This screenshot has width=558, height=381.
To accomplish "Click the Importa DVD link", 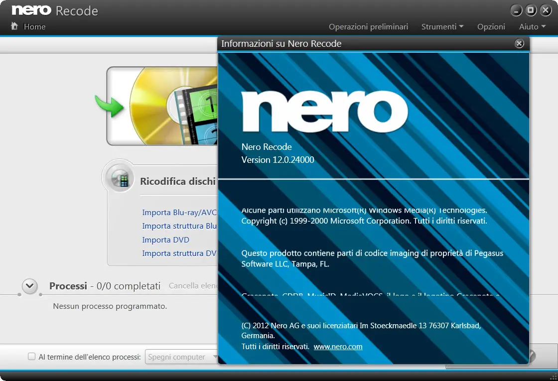I will click(165, 240).
